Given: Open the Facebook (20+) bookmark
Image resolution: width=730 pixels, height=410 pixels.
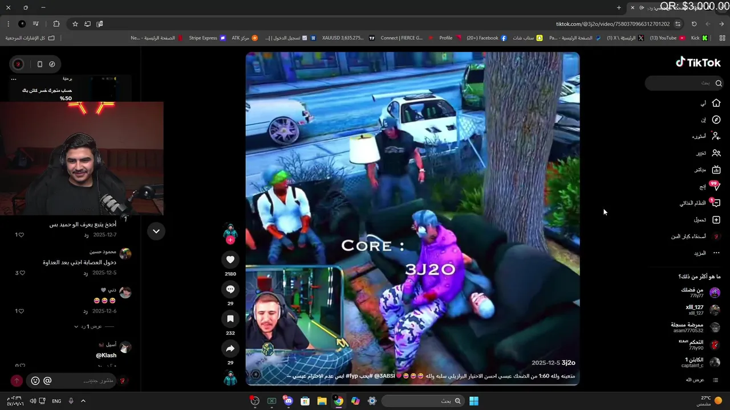Looking at the screenshot, I should coord(486,38).
